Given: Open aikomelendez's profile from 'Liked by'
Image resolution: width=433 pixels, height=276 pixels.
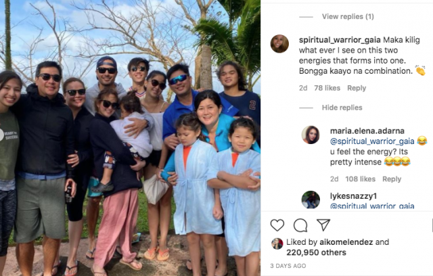Looking at the screenshot, I should (348, 241).
